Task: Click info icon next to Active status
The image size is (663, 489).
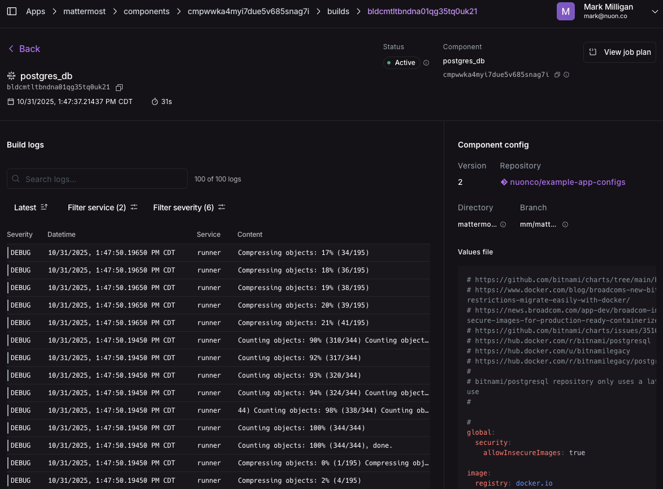Action: 426,63
